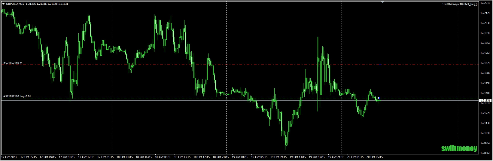Image resolution: width=493 pixels, height=161 pixels.
Task: Click price axis value 1.21490
Action: tap(485, 83)
